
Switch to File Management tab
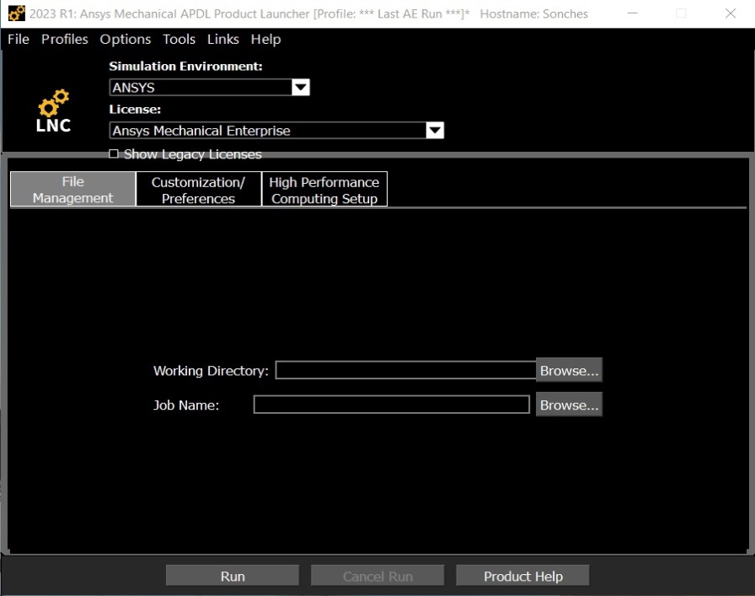point(73,189)
